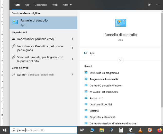The width and height of the screenshot is (163, 134).
Task: Click icon next to Sistema
Action: pyautogui.click(x=86, y=110)
